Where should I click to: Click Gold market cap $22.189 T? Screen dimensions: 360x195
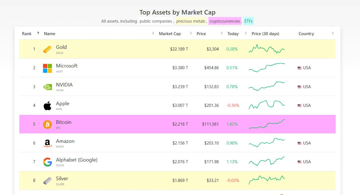point(179,49)
